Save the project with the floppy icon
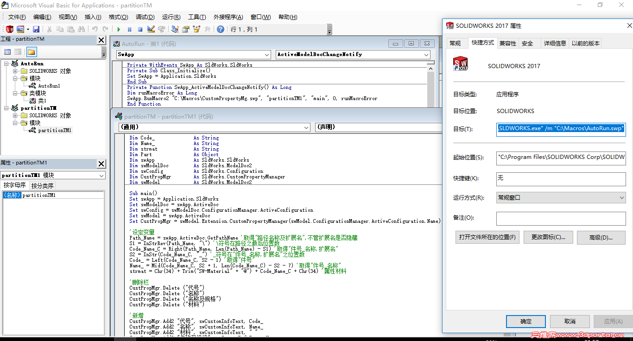 (x=36, y=29)
